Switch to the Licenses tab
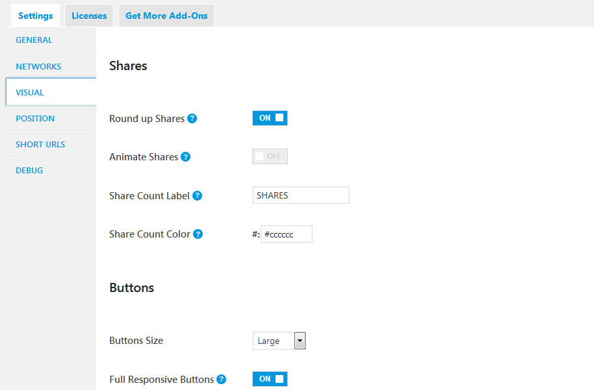594x390 pixels. coord(89,16)
